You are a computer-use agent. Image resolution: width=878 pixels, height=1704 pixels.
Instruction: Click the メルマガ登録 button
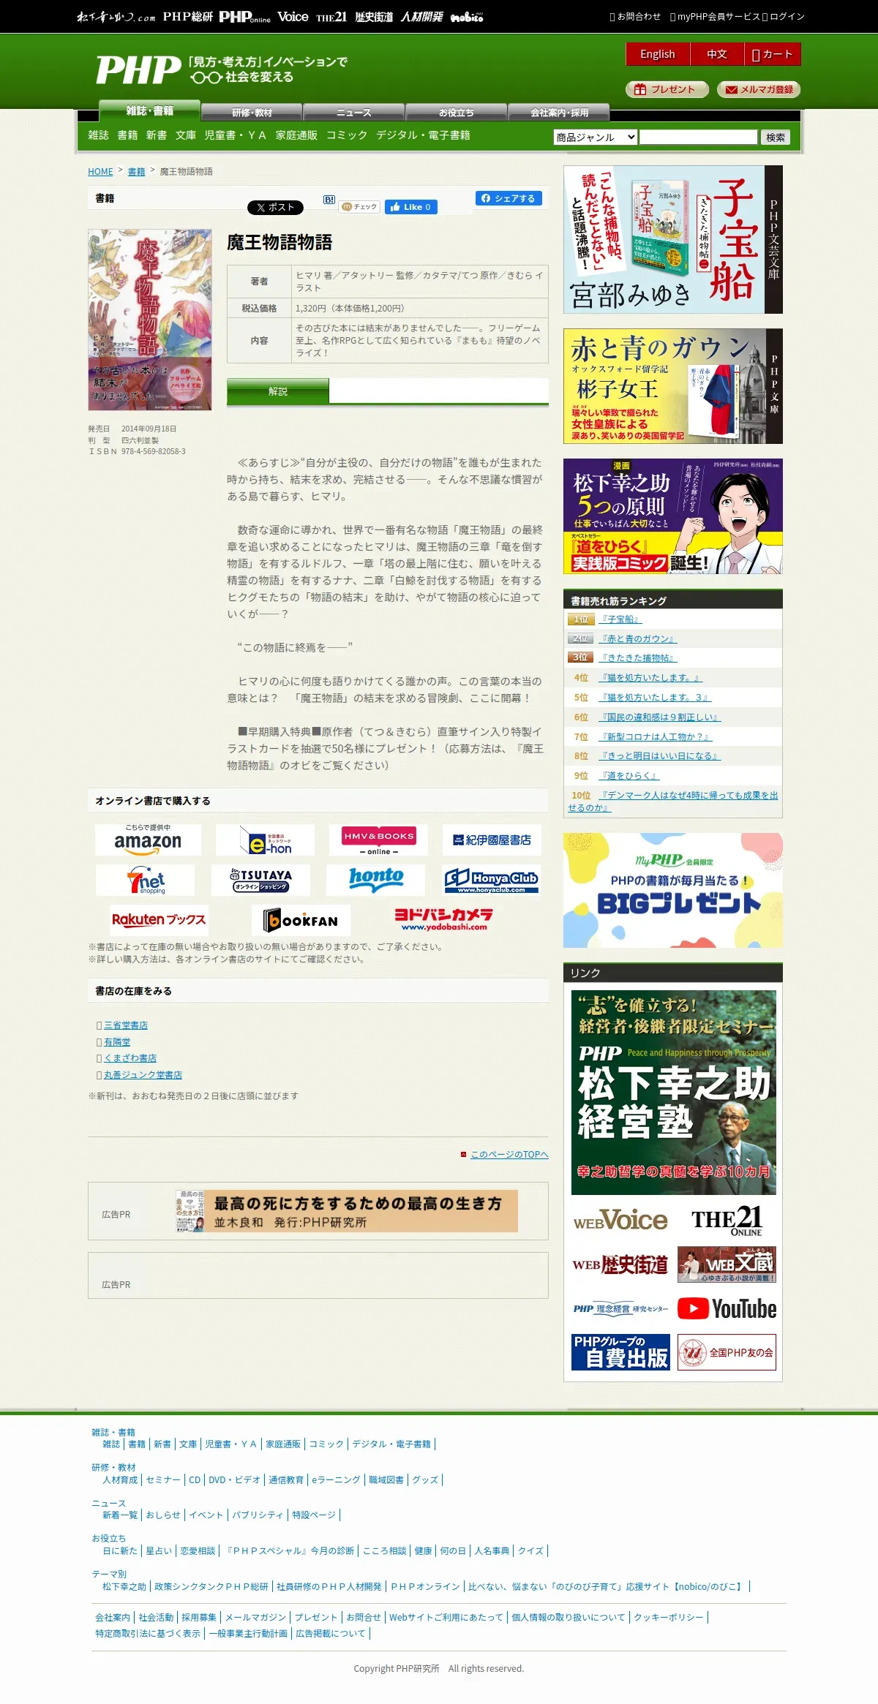[x=759, y=89]
